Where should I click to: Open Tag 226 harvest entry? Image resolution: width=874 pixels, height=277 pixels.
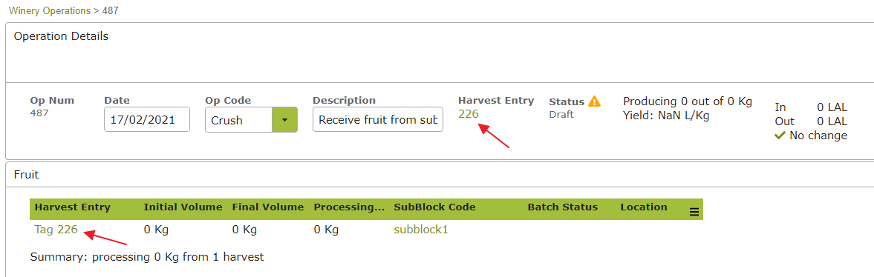coord(56,230)
